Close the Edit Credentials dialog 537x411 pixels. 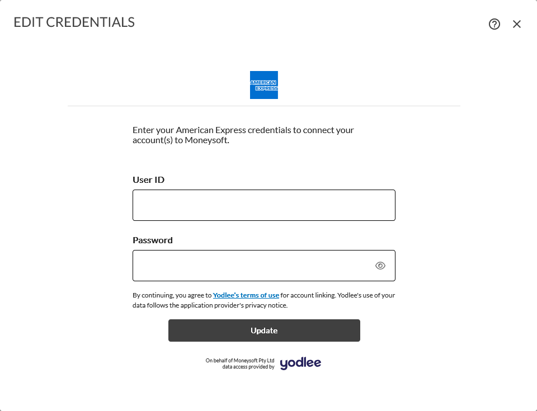click(x=517, y=24)
